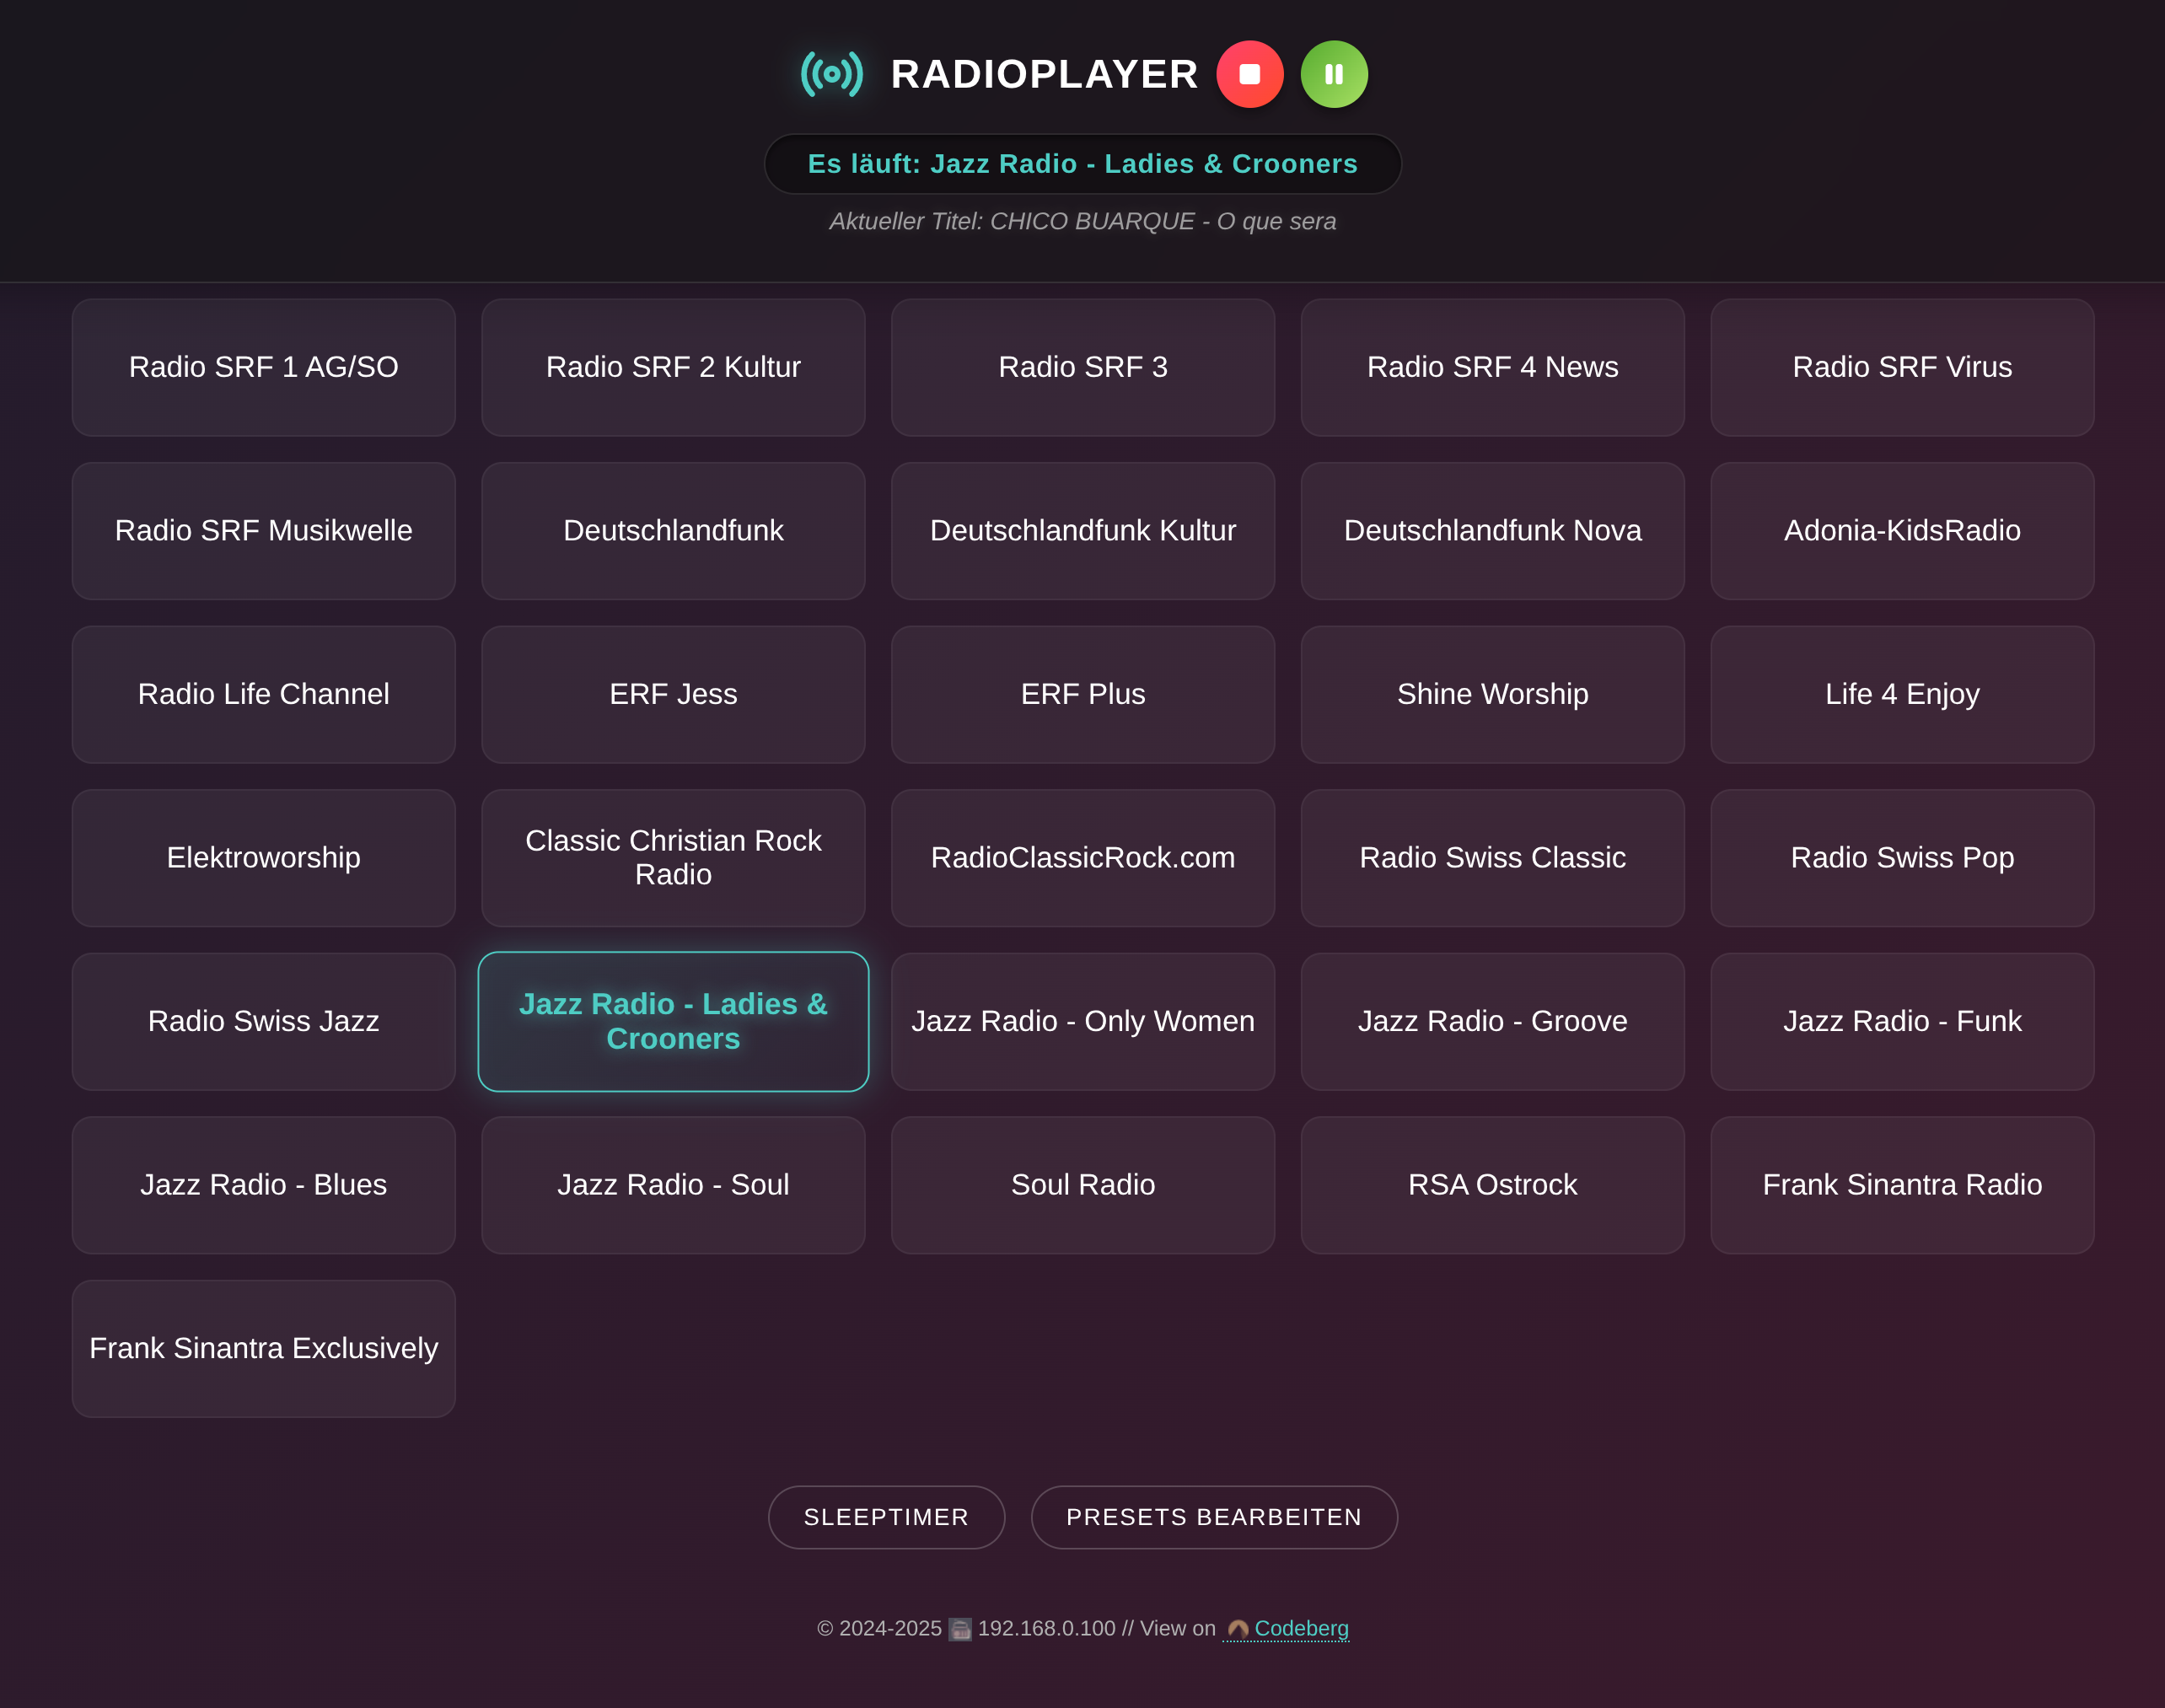This screenshot has width=2165, height=1708.
Task: Play Radio SRF 4 News
Action: coord(1492,367)
